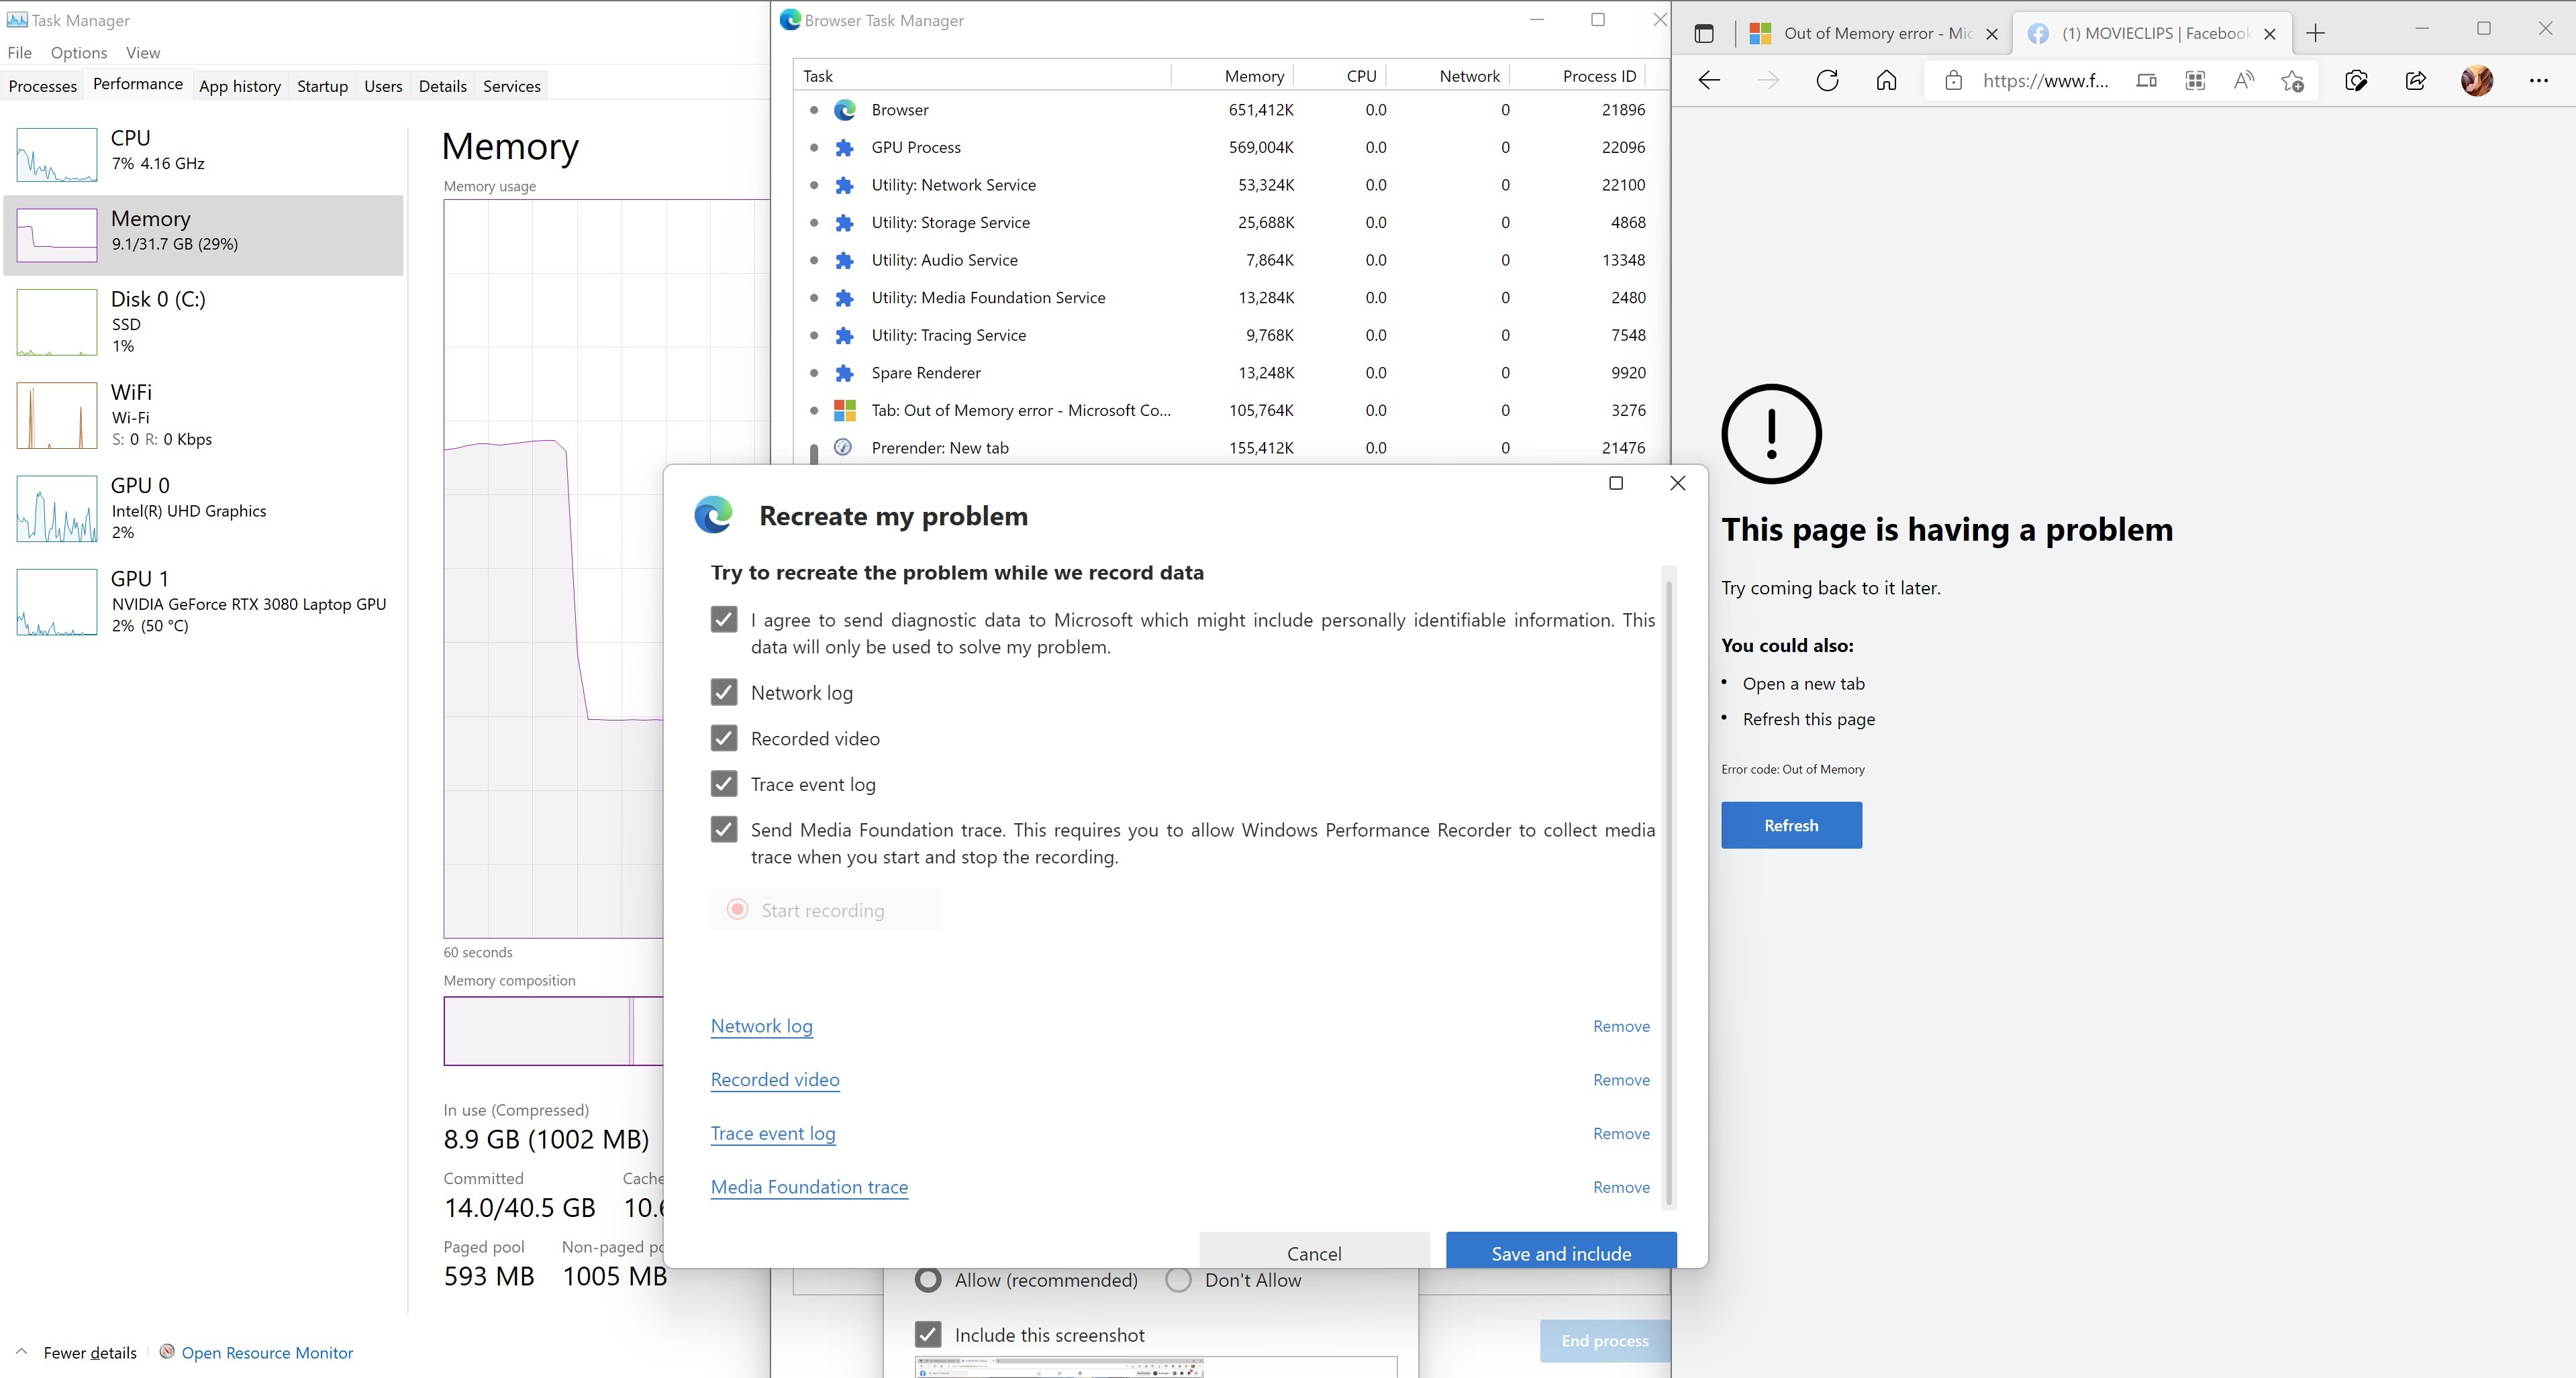Open the Options menu in Task Manager
This screenshot has width=2576, height=1378.
click(x=78, y=53)
